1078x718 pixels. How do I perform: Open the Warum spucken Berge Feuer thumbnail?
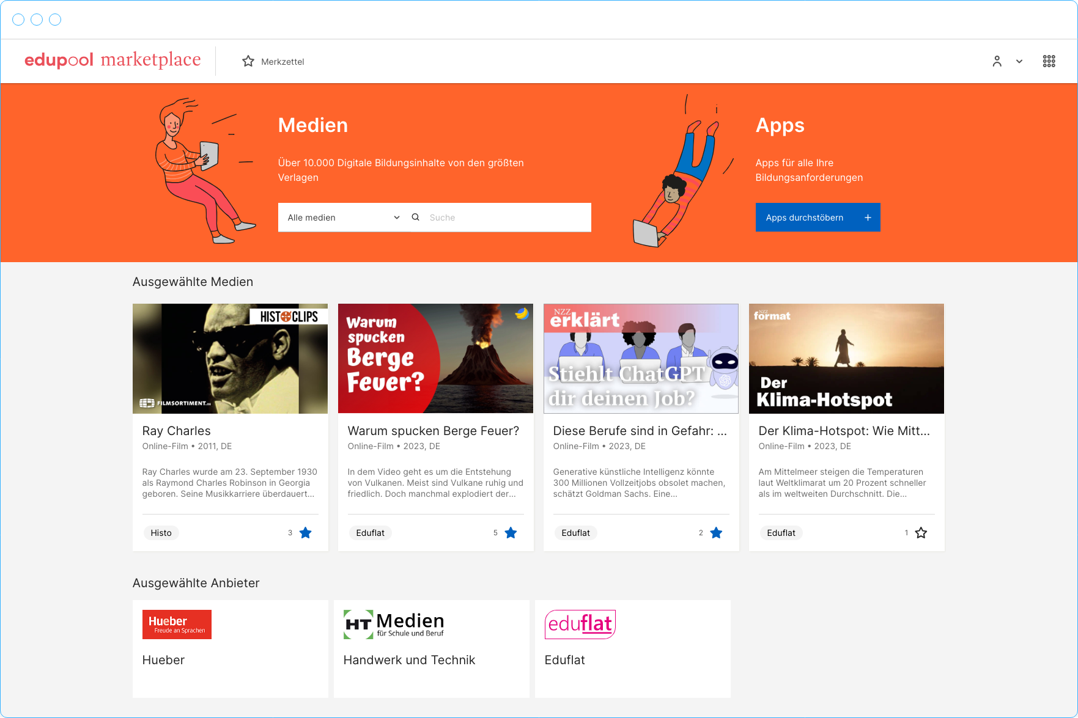tap(435, 359)
